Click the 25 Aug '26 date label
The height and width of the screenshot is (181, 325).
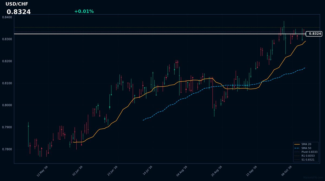pos(217,171)
